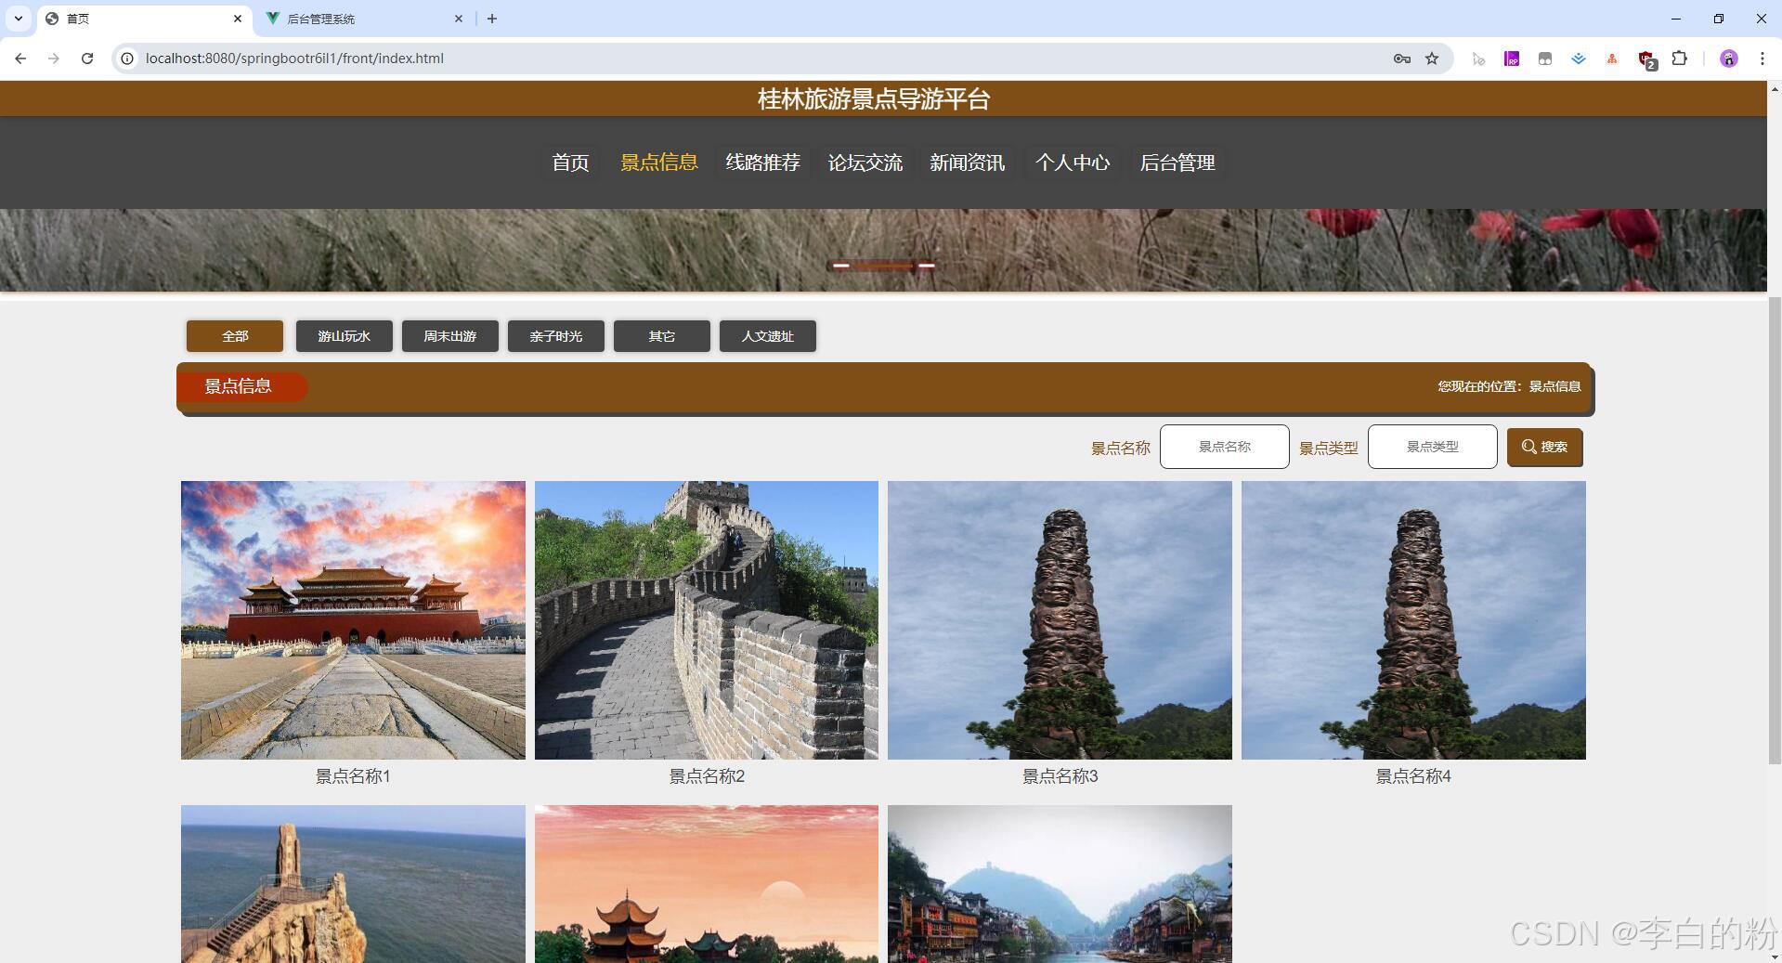
Task: Select the last carousel indicator dash
Action: 926,266
